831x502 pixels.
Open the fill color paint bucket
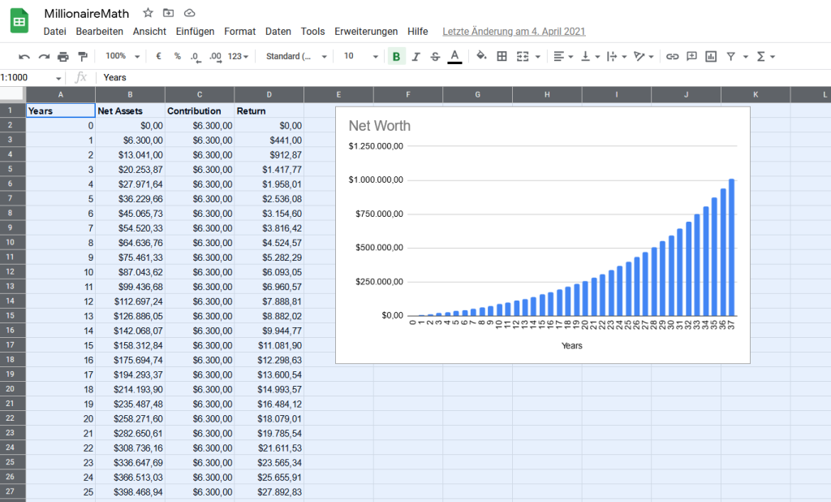click(481, 56)
